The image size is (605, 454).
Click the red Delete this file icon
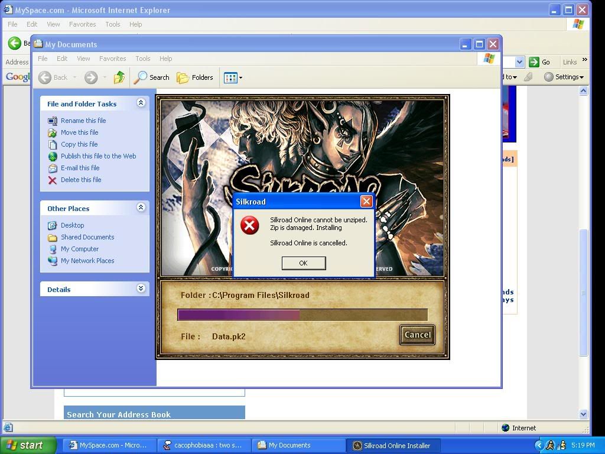coord(52,180)
